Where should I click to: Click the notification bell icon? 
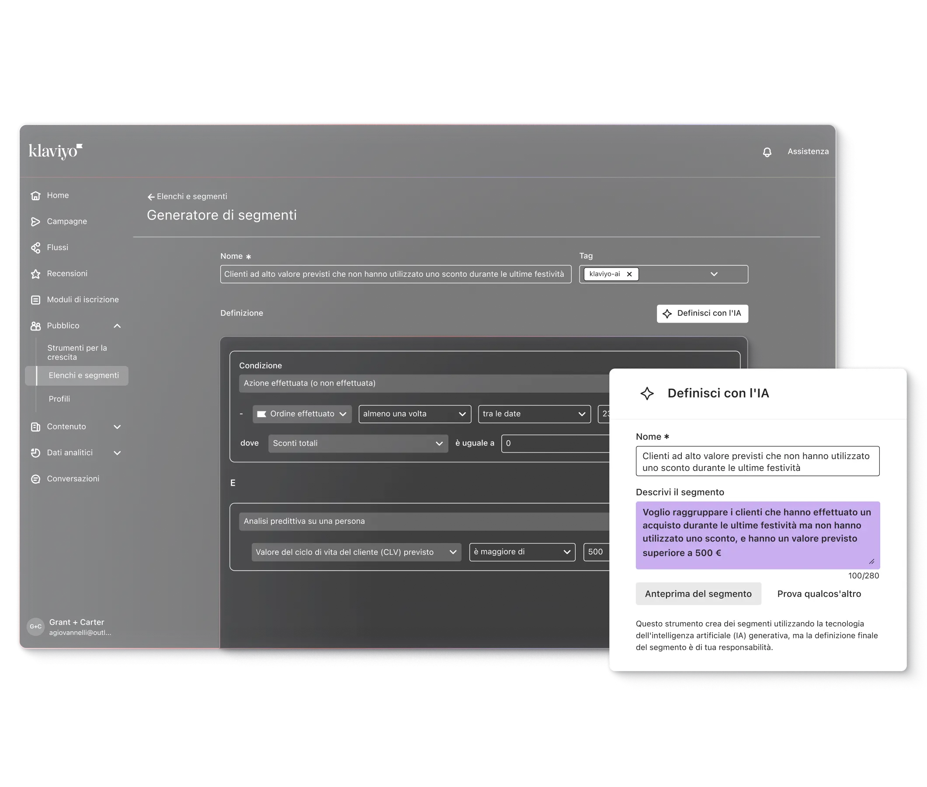(767, 152)
